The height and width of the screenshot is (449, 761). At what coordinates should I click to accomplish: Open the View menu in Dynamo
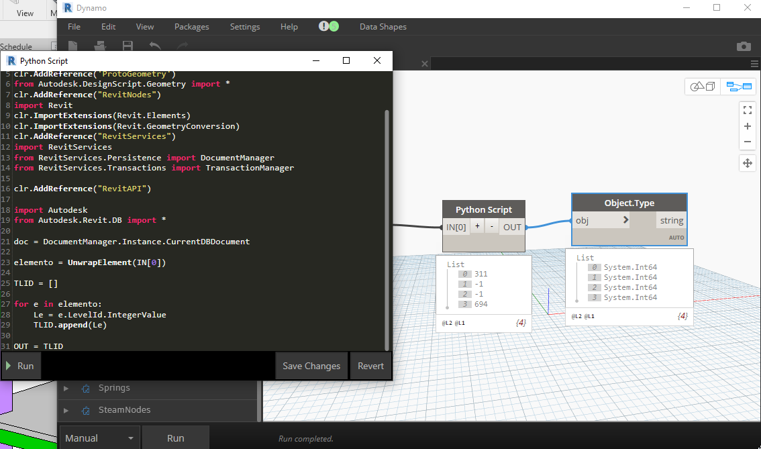[145, 27]
